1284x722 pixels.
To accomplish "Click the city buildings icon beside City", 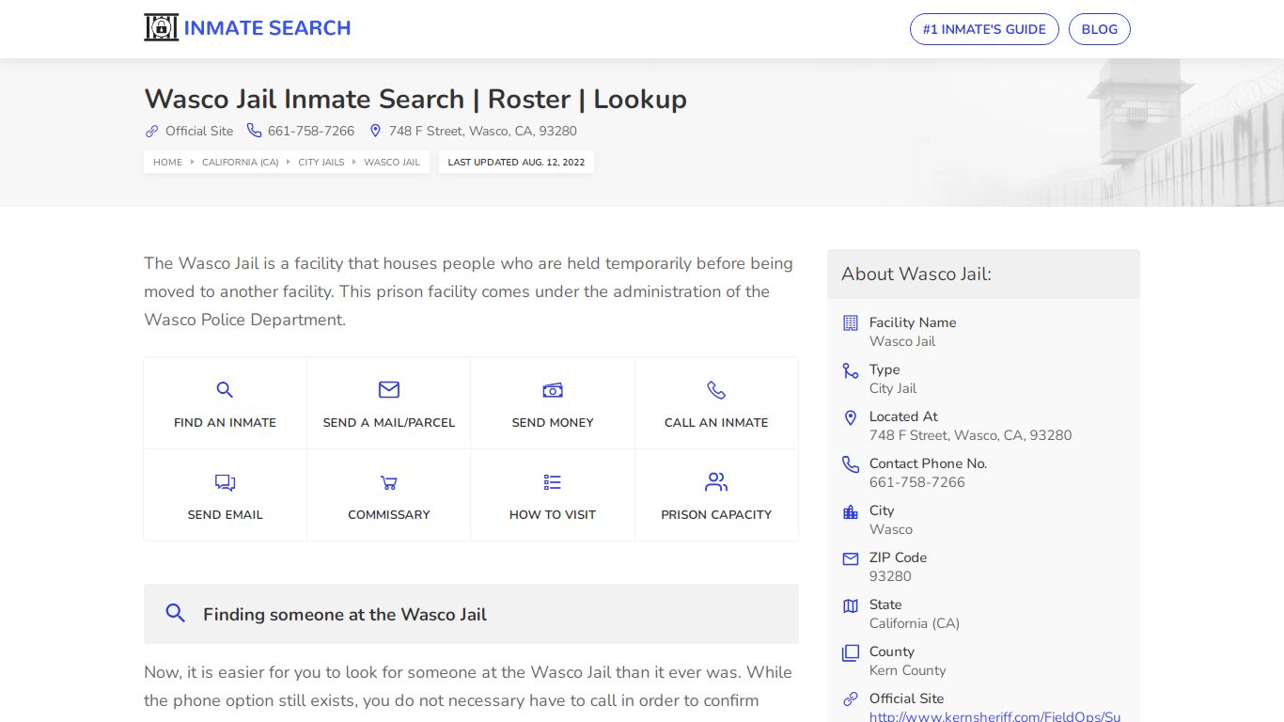I will pos(851,511).
